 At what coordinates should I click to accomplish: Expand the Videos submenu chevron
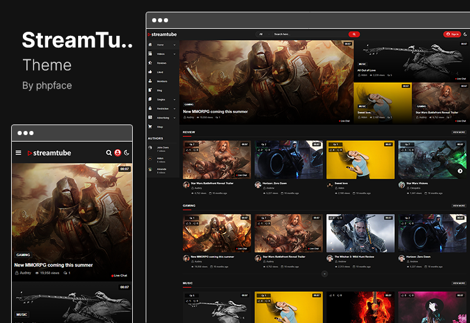tap(174, 54)
